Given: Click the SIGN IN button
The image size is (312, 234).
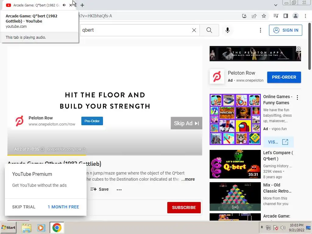Looking at the screenshot, I should [x=285, y=30].
